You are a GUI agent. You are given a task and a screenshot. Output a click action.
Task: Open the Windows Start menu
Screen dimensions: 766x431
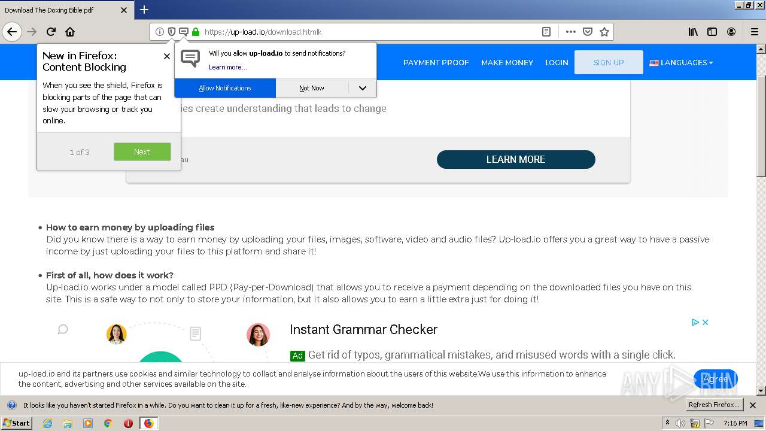coord(17,423)
